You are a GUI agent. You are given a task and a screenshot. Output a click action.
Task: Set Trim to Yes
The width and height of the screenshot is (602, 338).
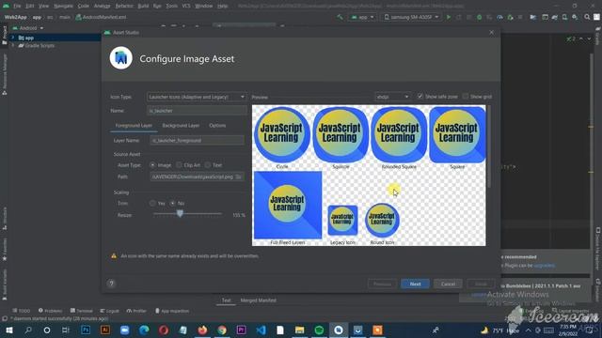[152, 203]
